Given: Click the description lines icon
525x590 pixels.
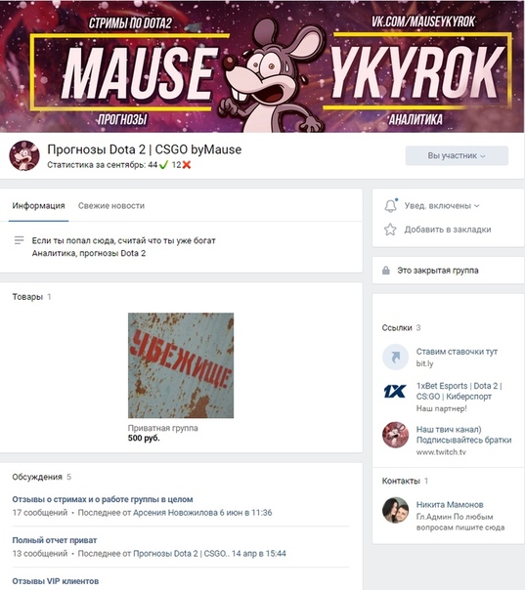Looking at the screenshot, I should pos(19,240).
